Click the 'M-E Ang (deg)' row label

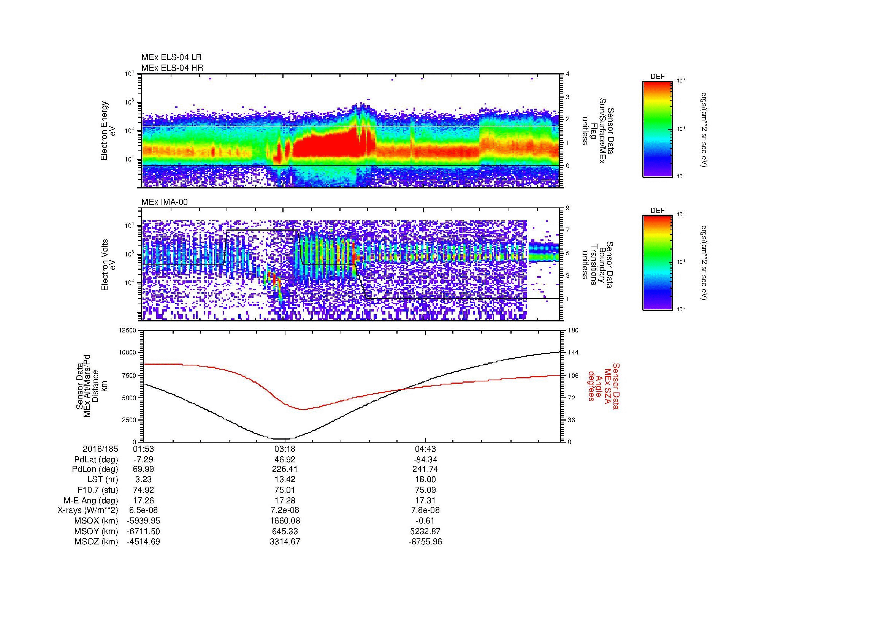90,500
